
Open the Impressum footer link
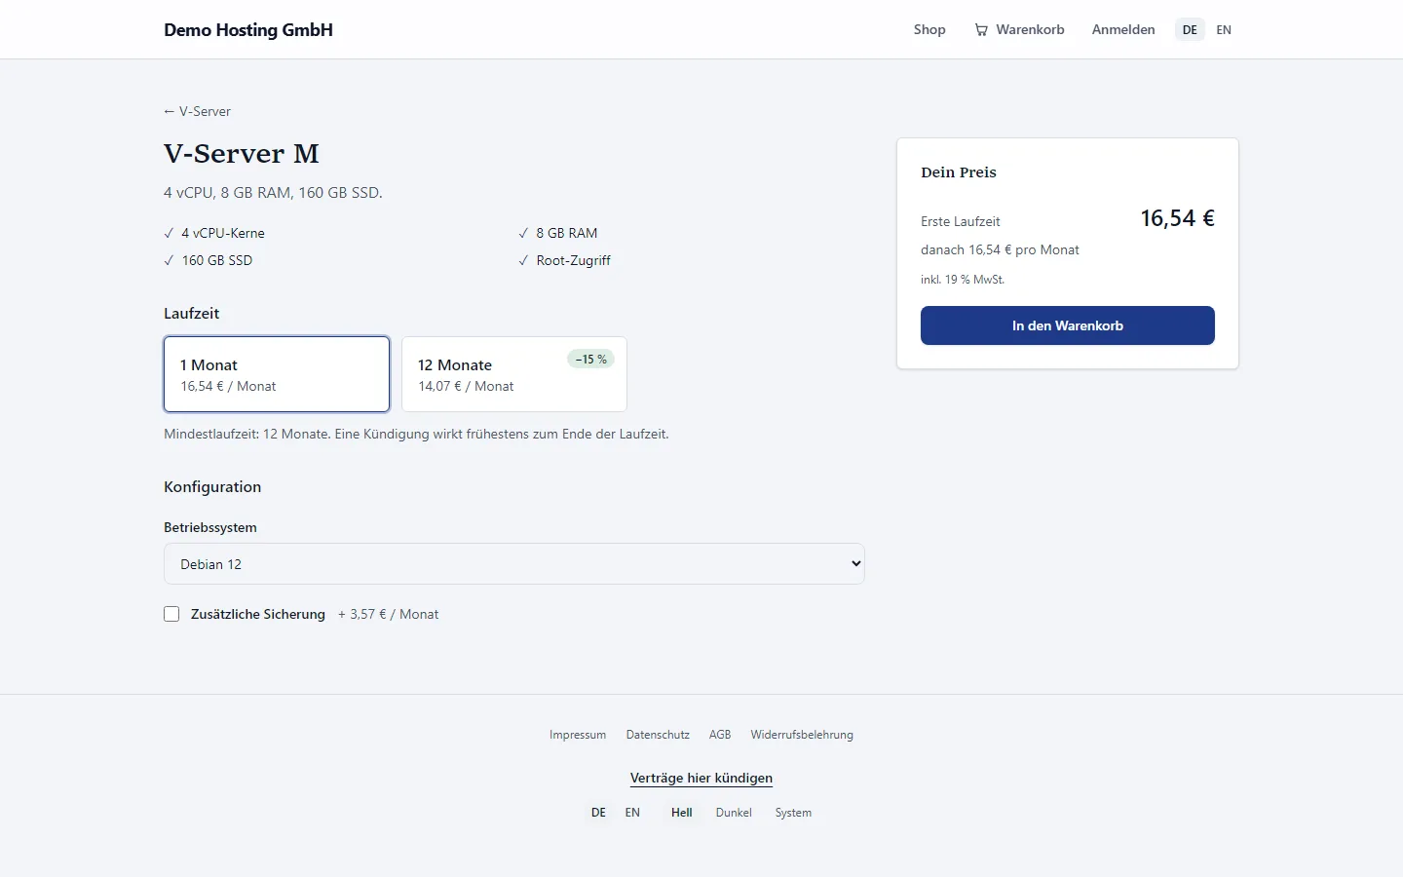click(578, 735)
